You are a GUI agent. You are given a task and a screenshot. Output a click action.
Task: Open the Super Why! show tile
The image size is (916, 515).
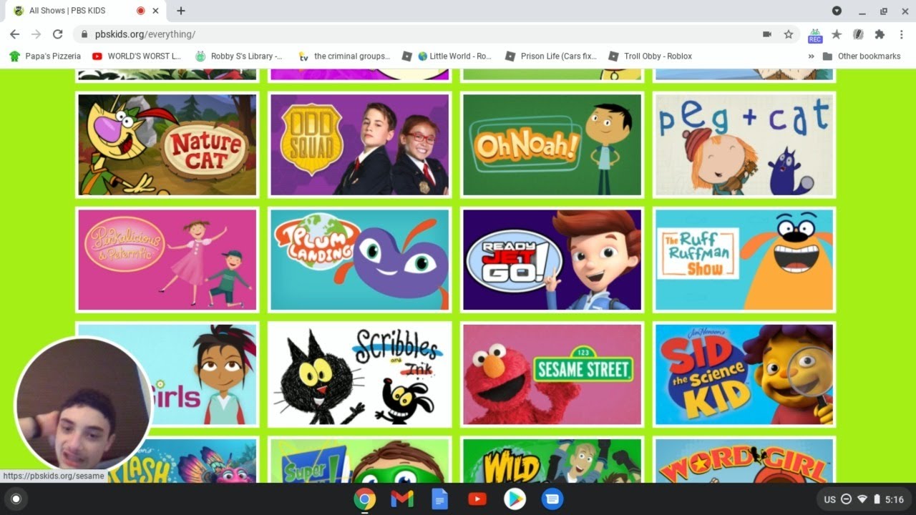[359, 461]
